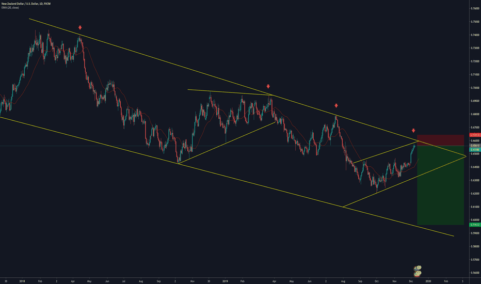Click the 0.70000 level on the price scale

pos(474,88)
